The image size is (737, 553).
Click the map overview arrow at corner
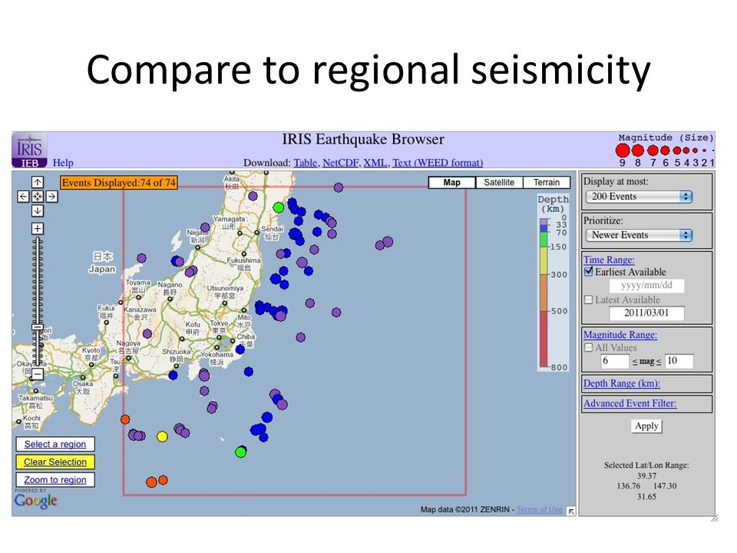[x=571, y=512]
